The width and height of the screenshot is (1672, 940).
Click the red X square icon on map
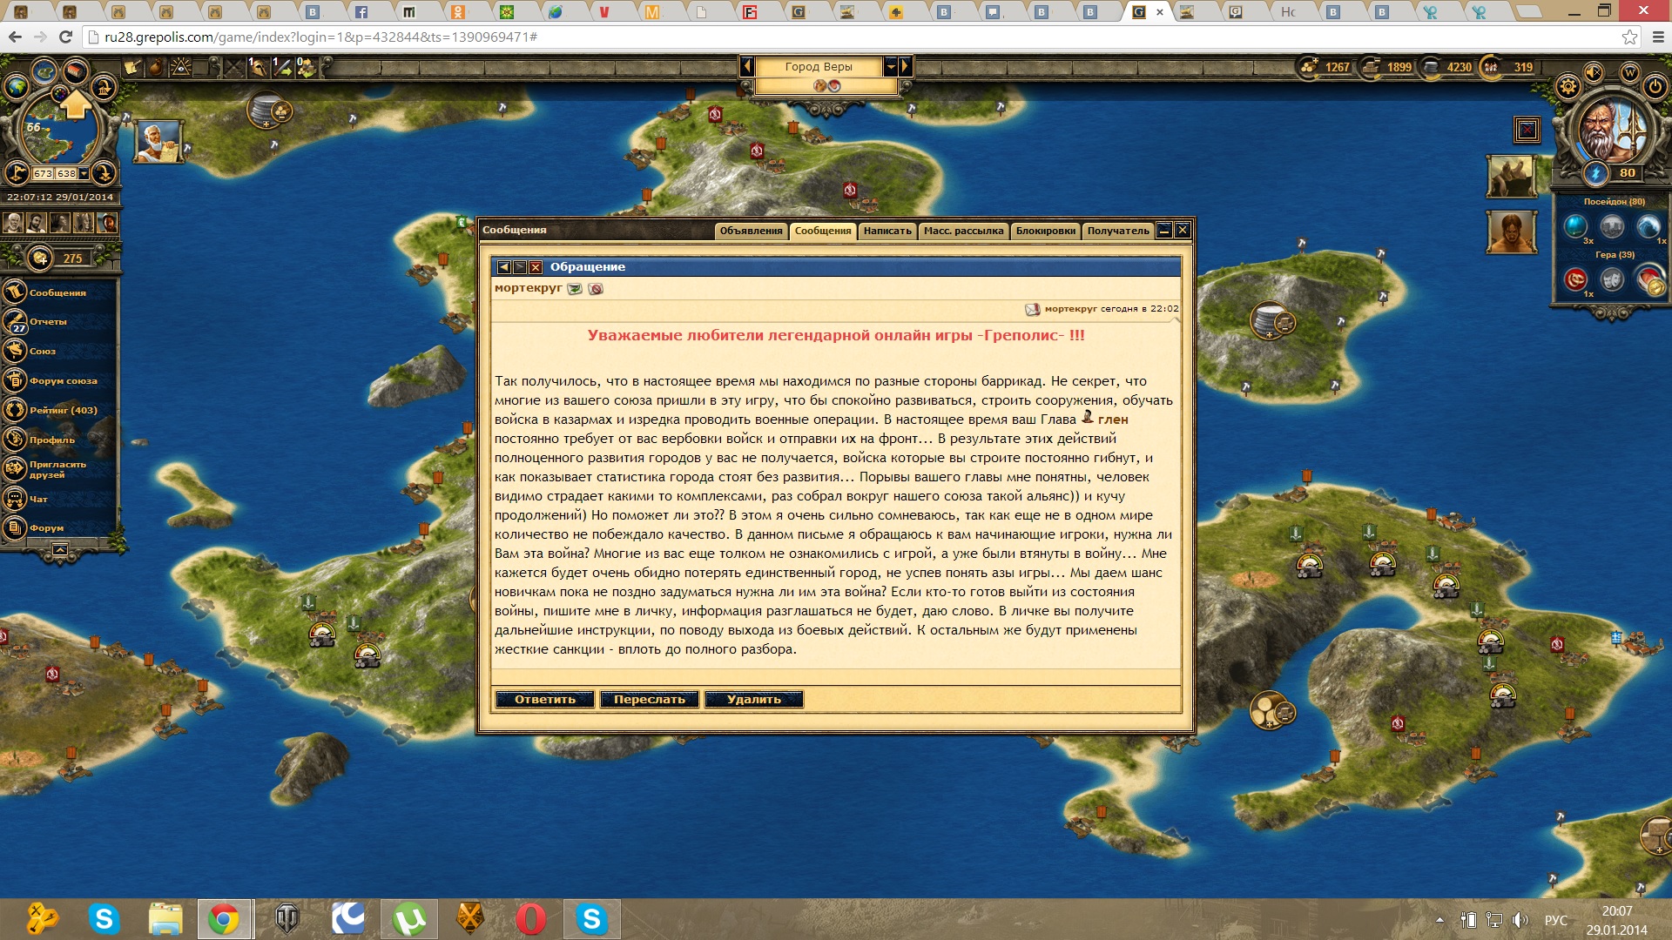[x=1527, y=131]
